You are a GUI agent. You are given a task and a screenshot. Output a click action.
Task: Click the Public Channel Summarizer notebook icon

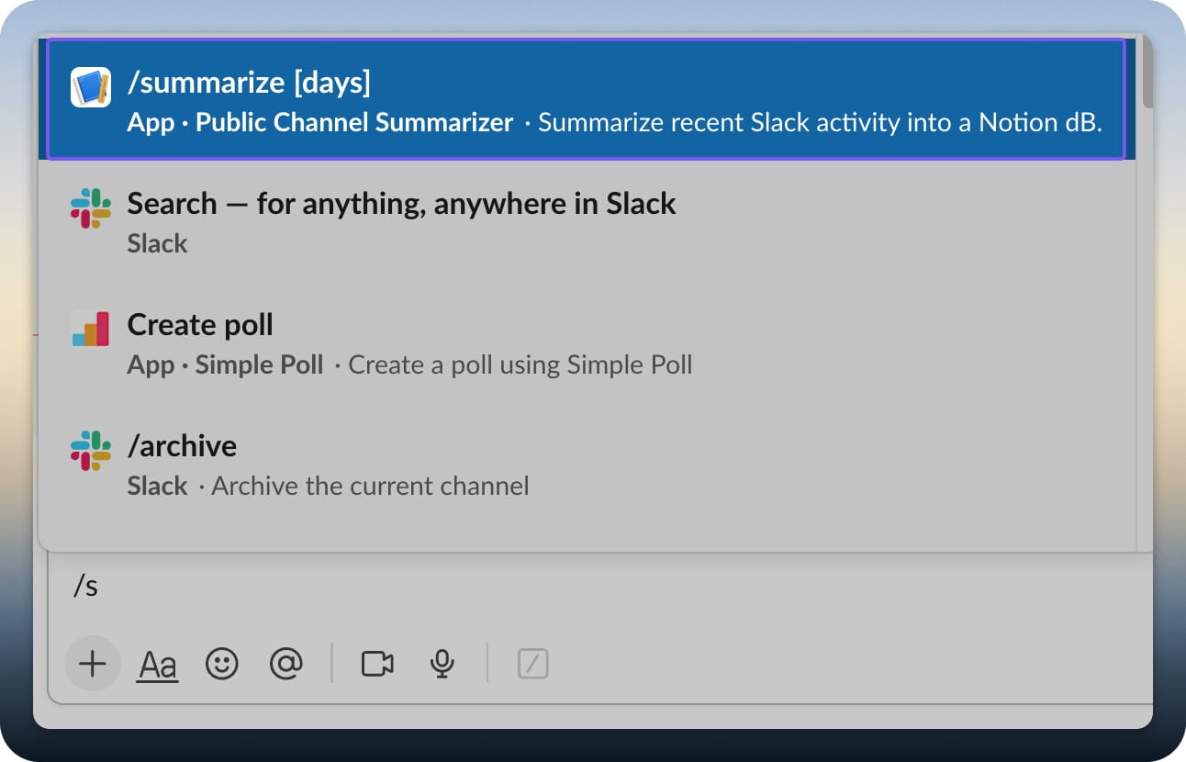click(x=91, y=87)
